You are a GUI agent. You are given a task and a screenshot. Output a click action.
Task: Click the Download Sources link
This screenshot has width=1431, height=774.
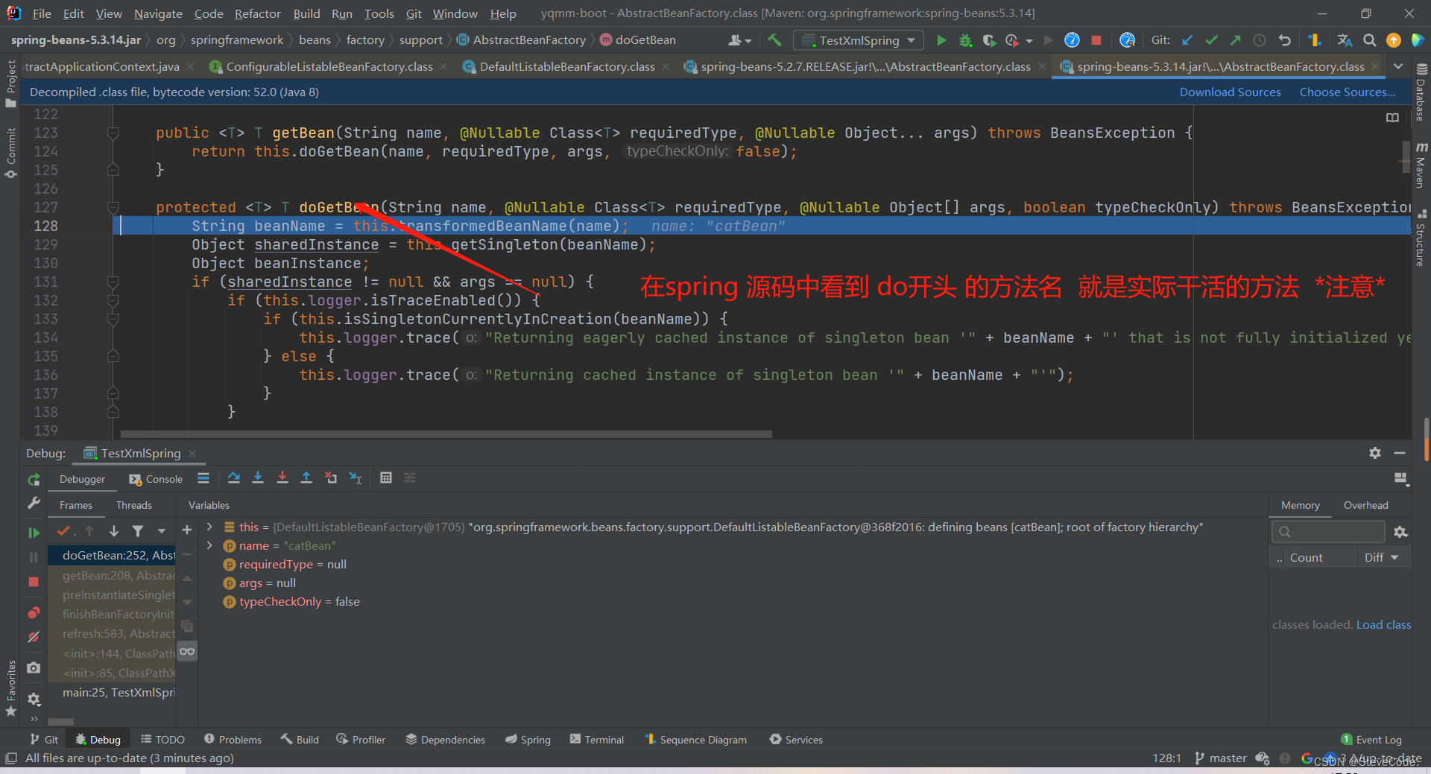pos(1230,92)
